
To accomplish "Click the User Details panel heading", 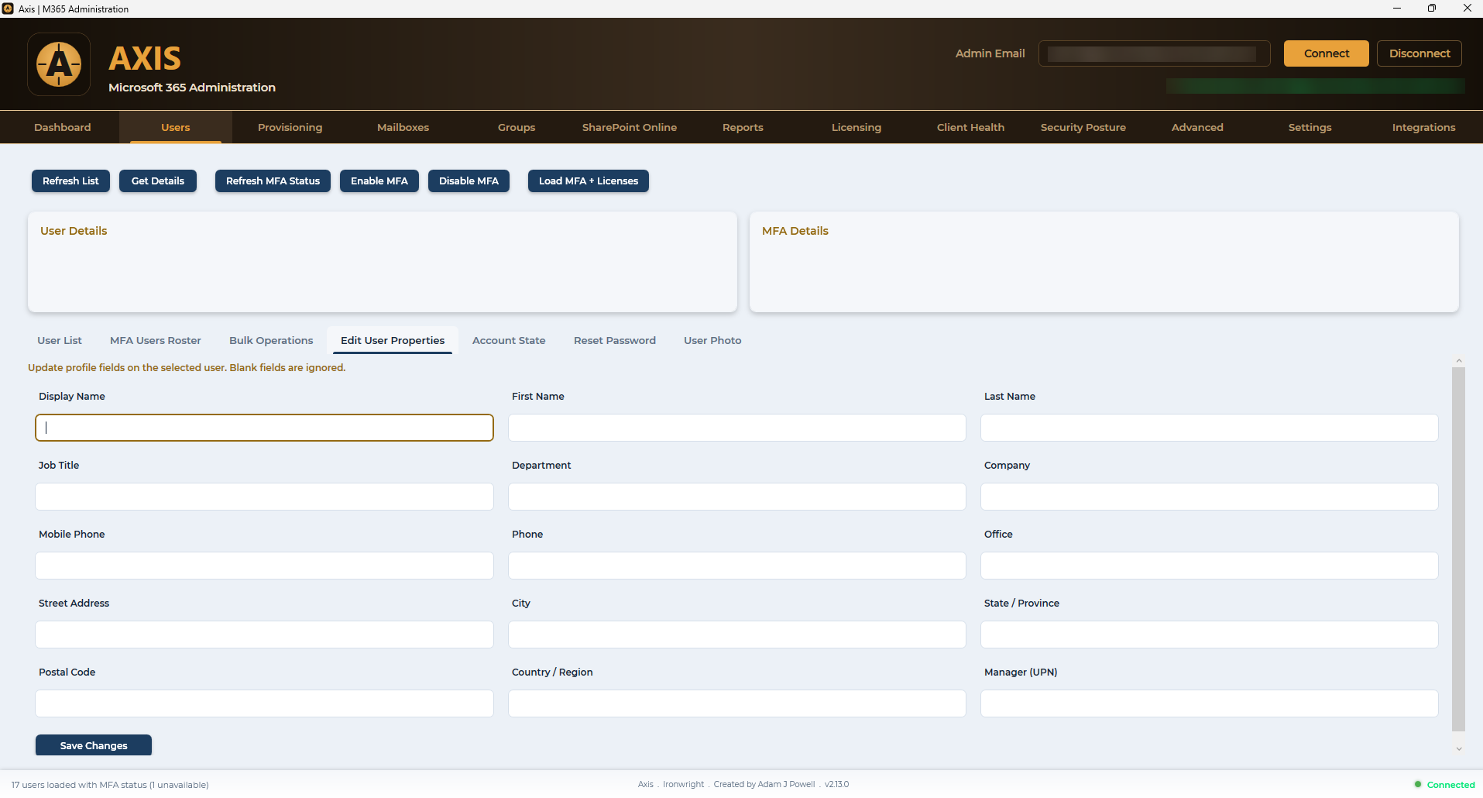I will point(74,231).
